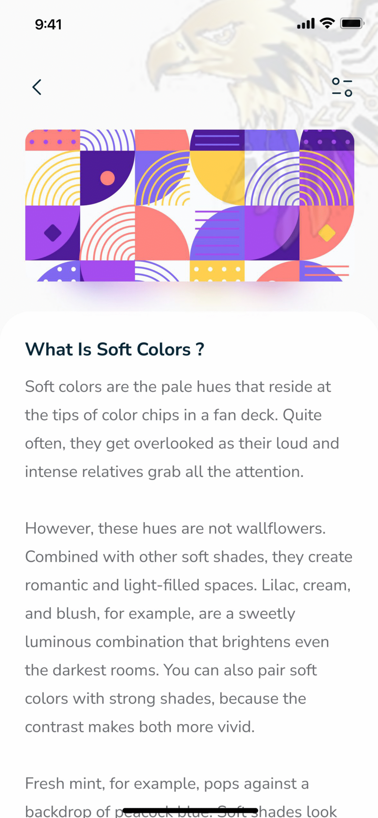This screenshot has width=378, height=818.
Task: Tap the back chevron arrow
Action: pos(37,87)
